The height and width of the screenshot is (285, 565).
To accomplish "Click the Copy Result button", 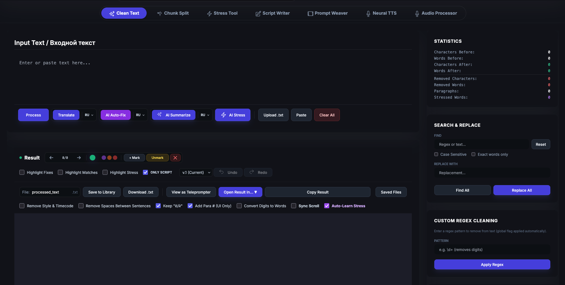I will [318, 192].
